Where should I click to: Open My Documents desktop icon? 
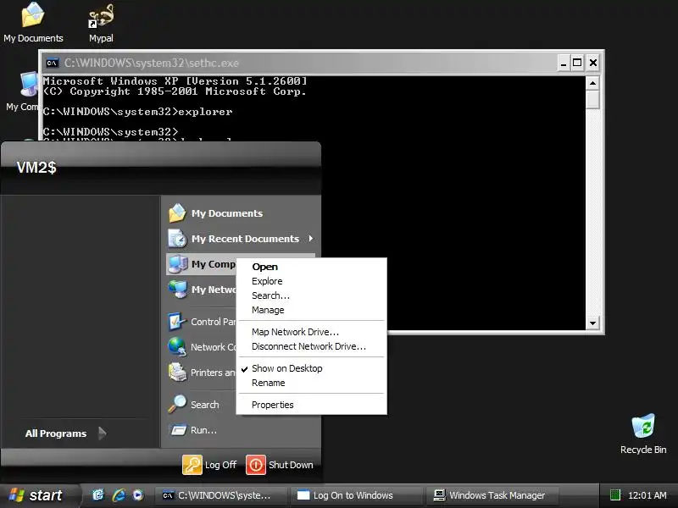[33, 22]
